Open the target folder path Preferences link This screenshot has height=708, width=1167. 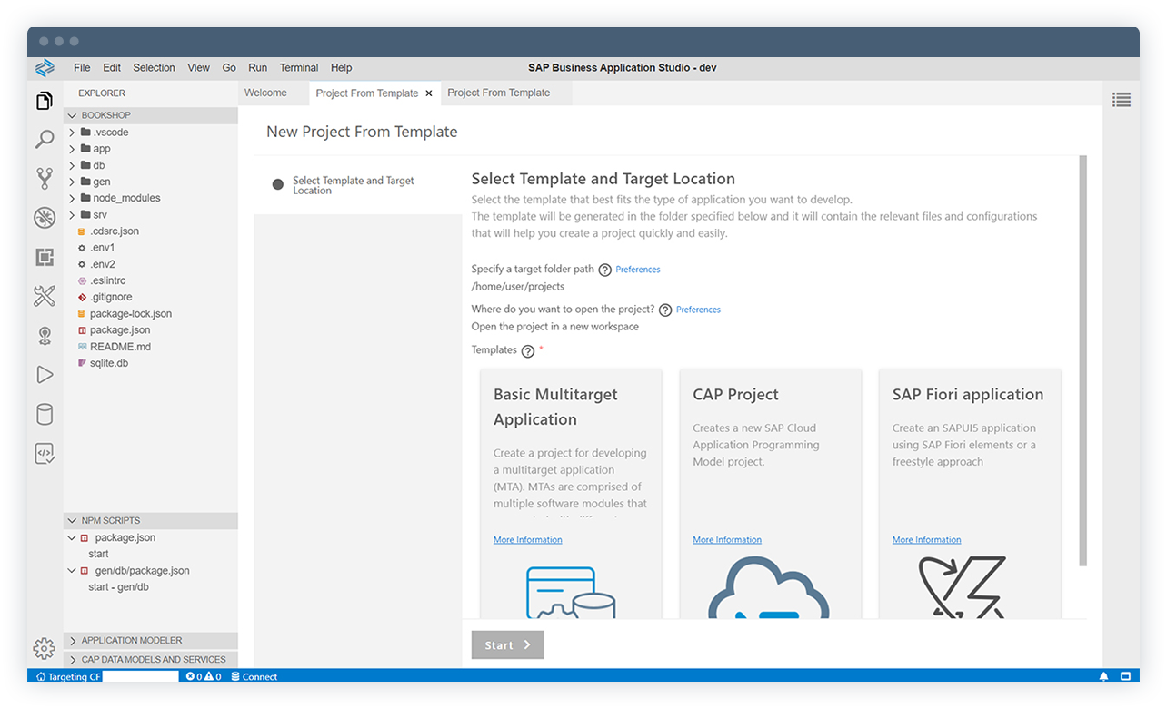click(x=637, y=269)
